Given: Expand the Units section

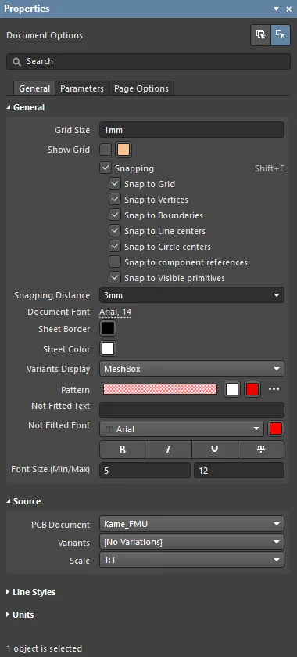Looking at the screenshot, I should [x=20, y=615].
